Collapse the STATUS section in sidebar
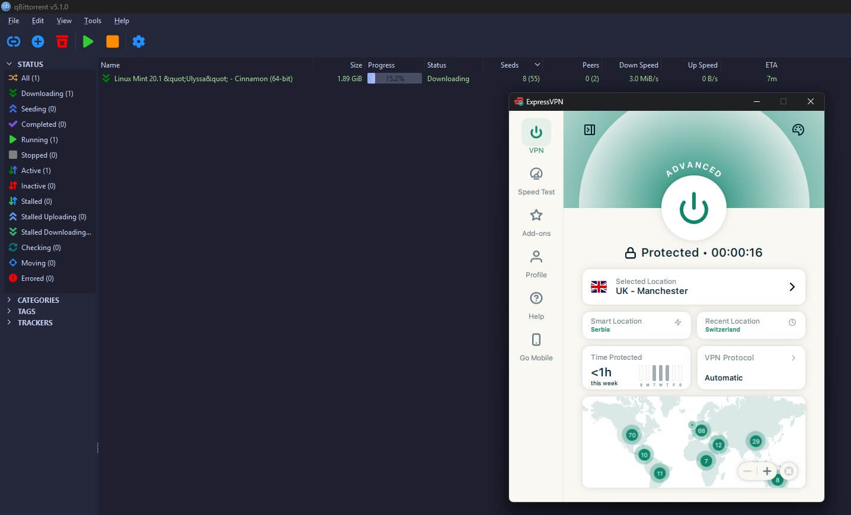Screen dimensions: 851x515 (x=9, y=64)
